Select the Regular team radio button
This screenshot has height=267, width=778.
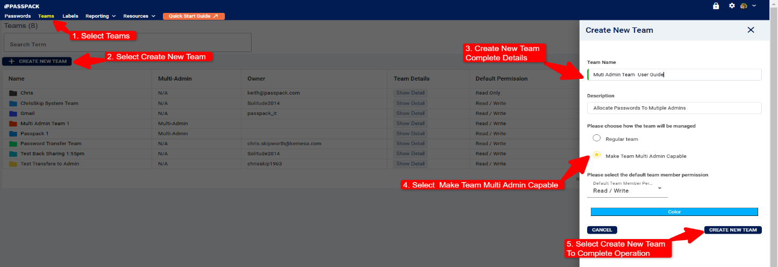(x=596, y=139)
